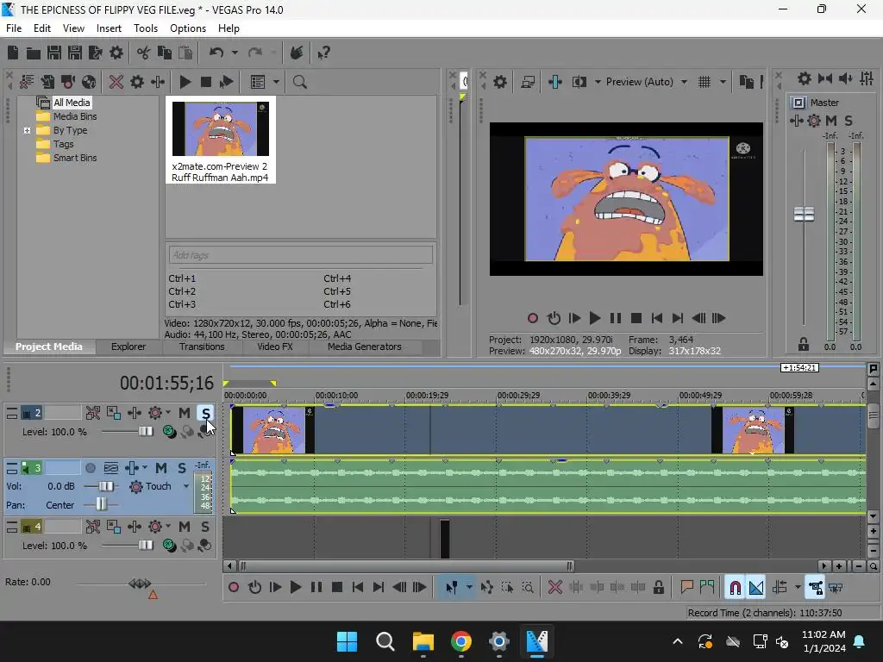Cut selection with the scissors icon

pyautogui.click(x=144, y=53)
